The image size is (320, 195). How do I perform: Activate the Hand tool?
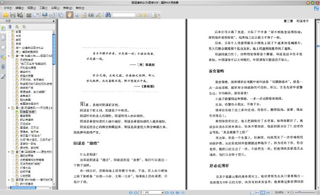pos(69,15)
